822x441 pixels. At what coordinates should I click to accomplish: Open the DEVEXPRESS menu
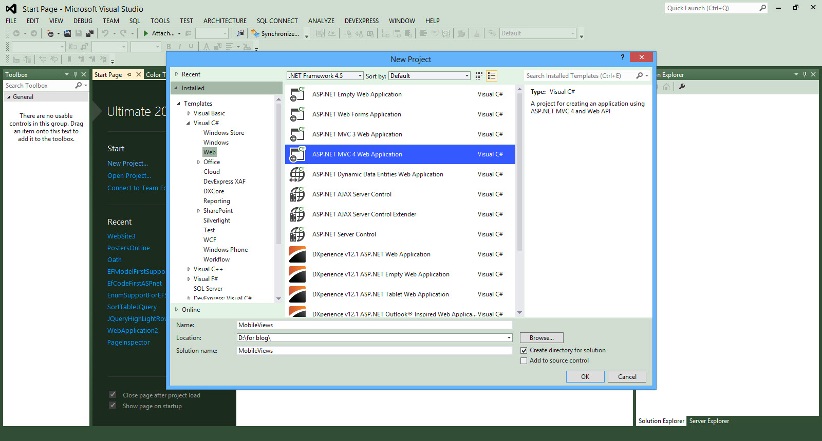click(x=362, y=21)
